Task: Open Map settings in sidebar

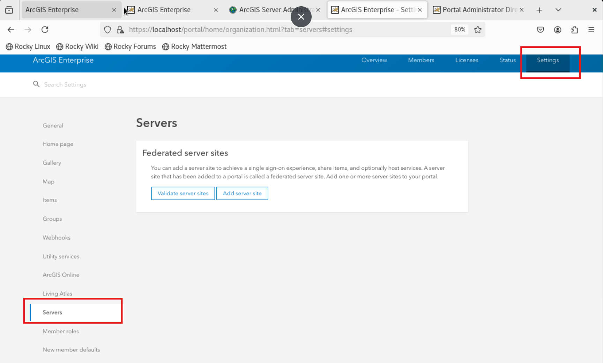Action: pyautogui.click(x=49, y=181)
